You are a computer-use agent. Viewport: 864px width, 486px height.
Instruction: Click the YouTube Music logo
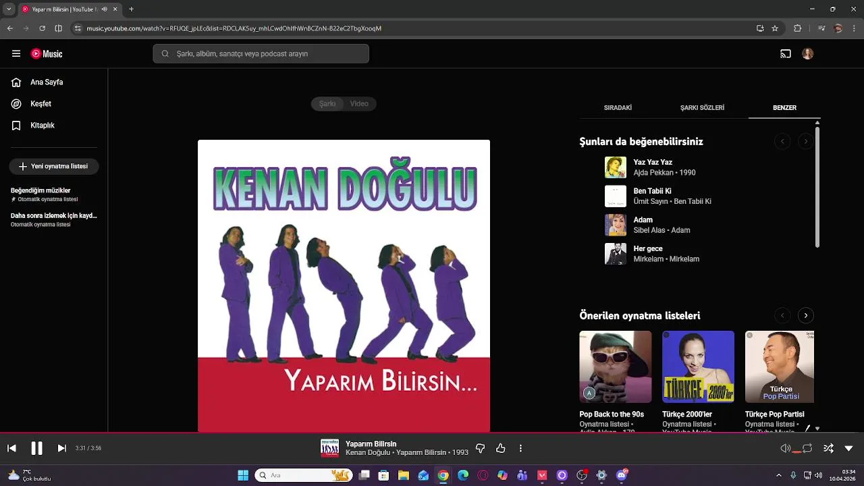click(47, 54)
